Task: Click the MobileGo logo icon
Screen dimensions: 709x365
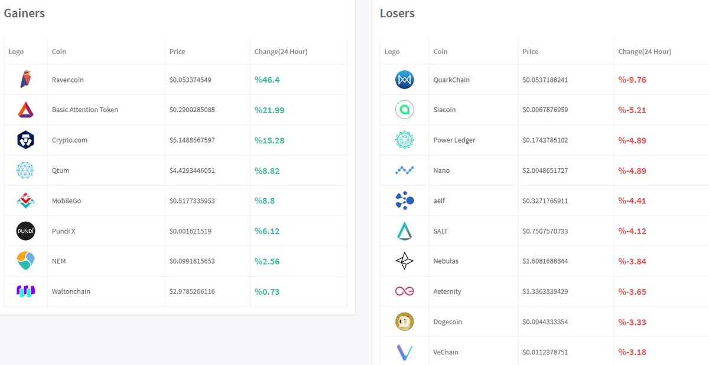Action: pos(25,200)
